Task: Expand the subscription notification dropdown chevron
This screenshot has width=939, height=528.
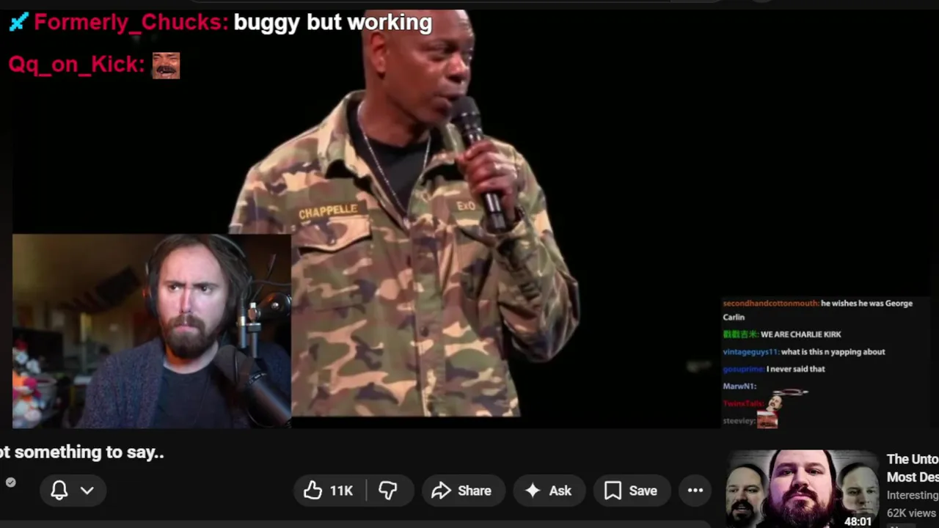Action: pyautogui.click(x=87, y=491)
